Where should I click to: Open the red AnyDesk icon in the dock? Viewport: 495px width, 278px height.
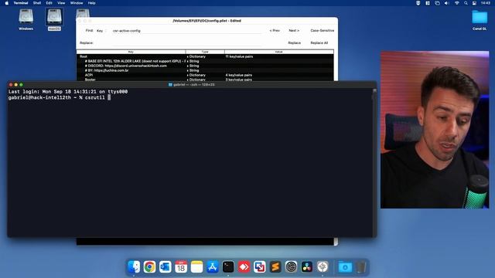[x=244, y=267]
